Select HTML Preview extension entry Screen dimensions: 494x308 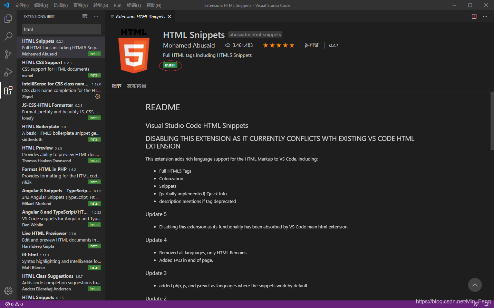click(61, 154)
